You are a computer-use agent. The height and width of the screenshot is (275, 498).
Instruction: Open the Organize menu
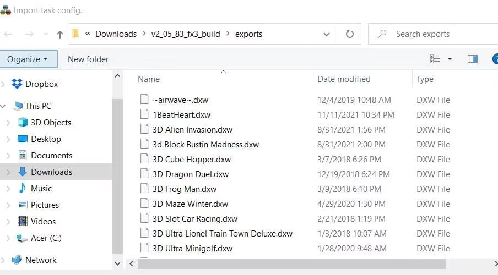(28, 59)
